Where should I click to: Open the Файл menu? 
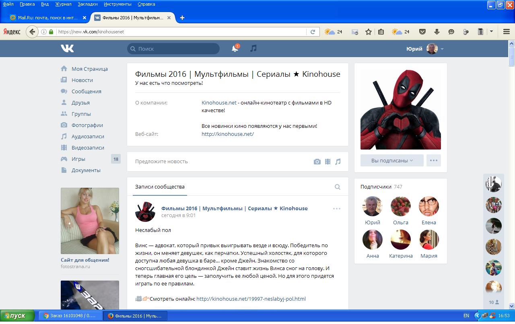pos(8,4)
